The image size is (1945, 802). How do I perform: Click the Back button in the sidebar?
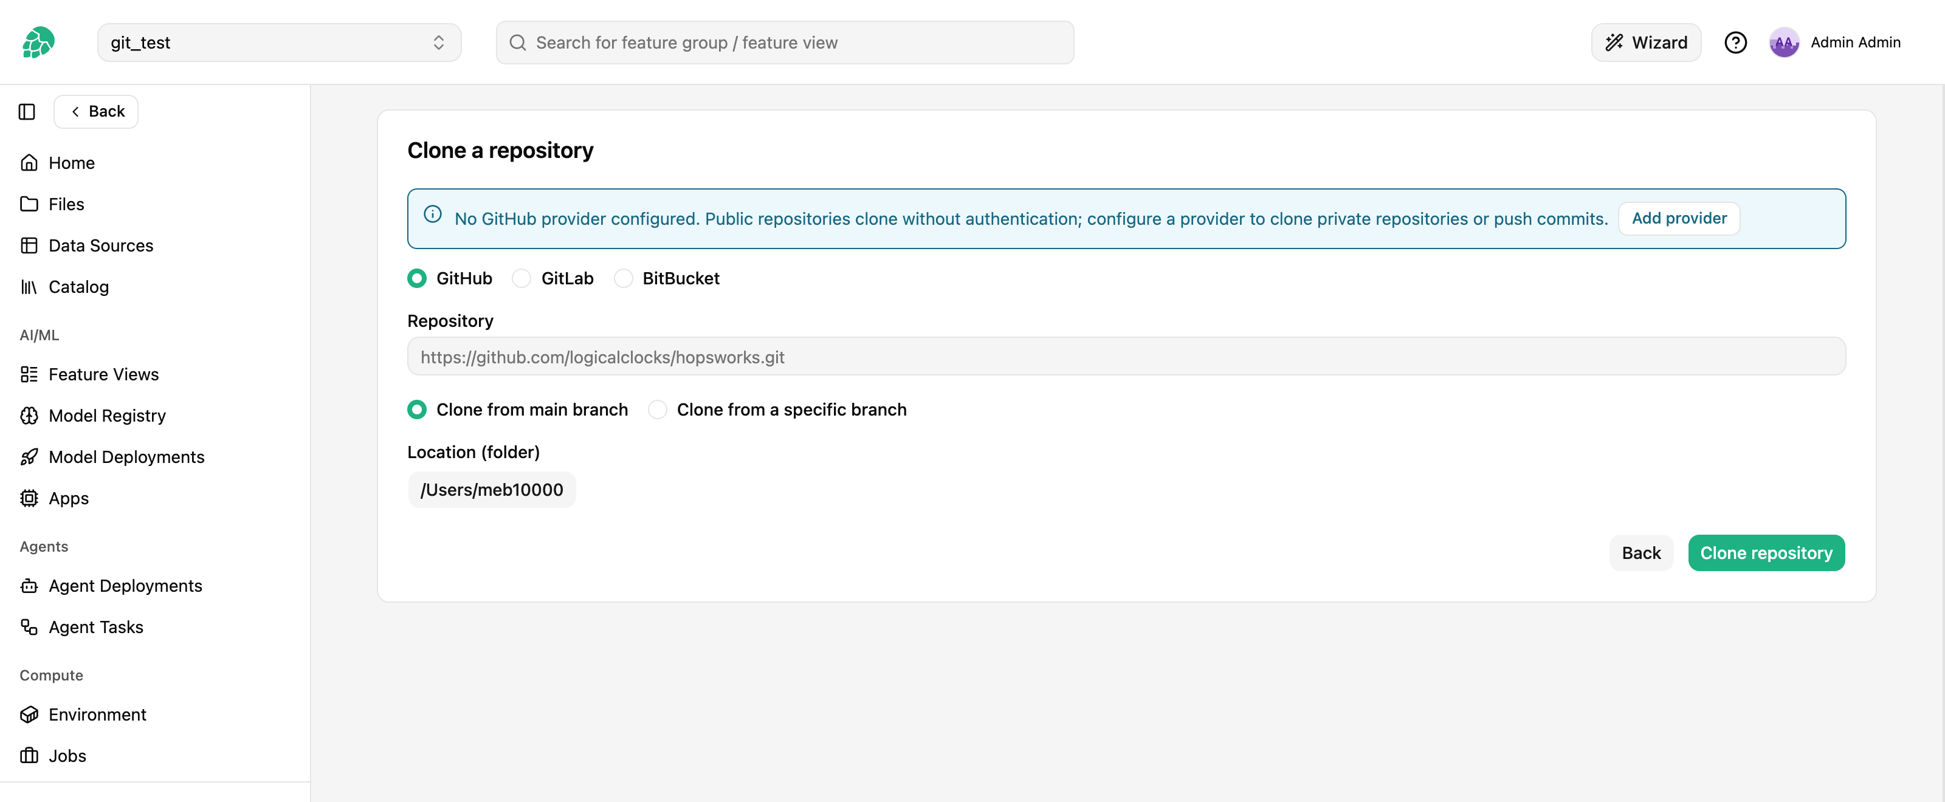[x=96, y=112]
